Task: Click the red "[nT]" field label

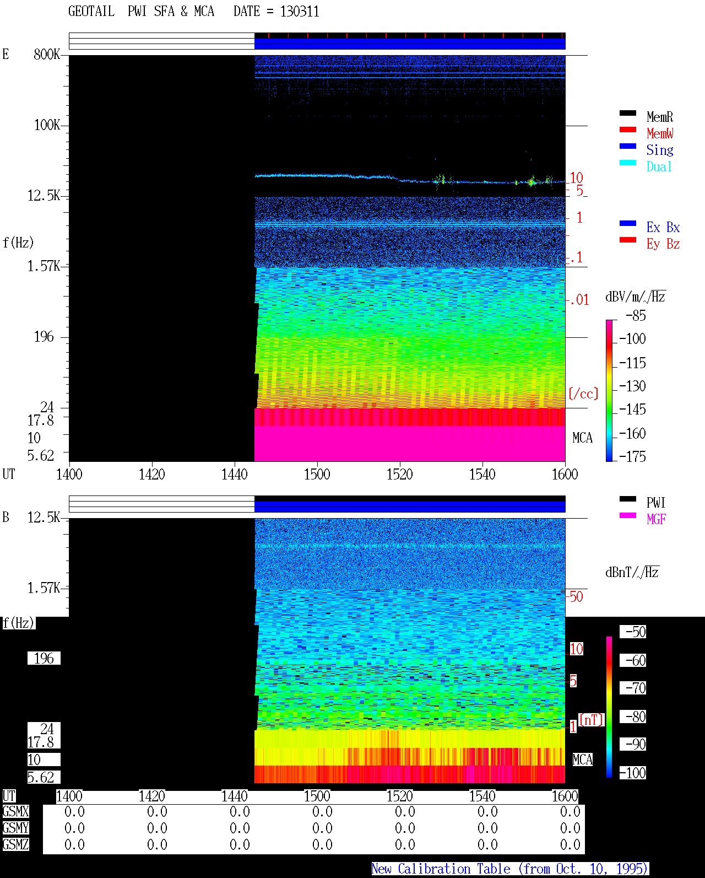Action: [x=592, y=720]
